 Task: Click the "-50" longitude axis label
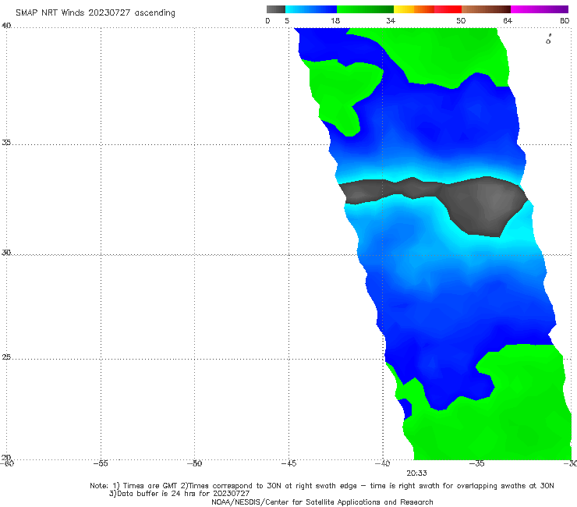point(194,463)
